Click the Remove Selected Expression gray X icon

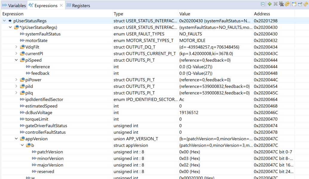click(276, 4)
